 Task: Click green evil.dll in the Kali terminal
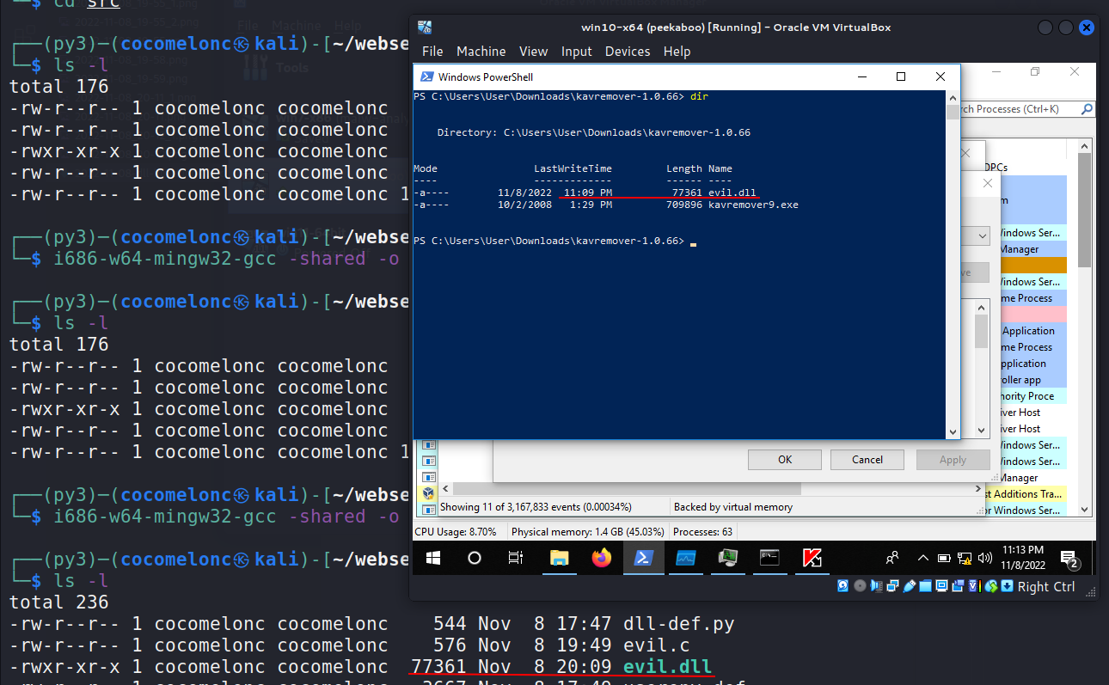point(668,667)
